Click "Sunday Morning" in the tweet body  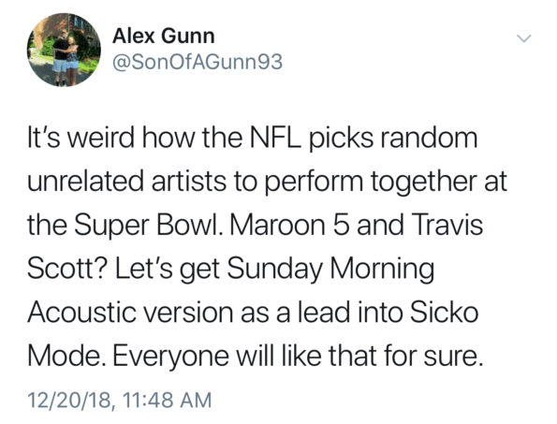tap(330, 270)
